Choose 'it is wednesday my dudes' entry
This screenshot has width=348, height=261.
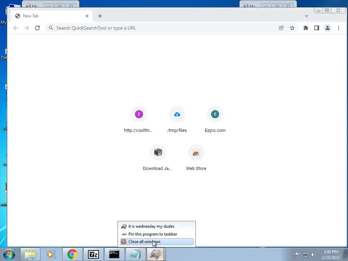157,226
